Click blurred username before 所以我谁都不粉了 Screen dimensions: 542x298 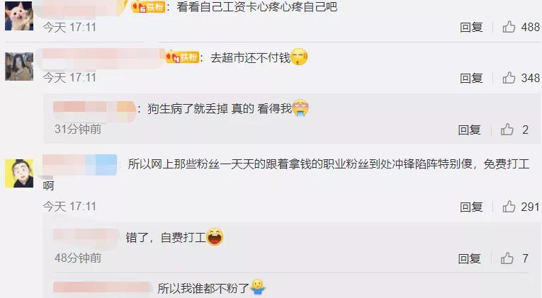(103, 287)
